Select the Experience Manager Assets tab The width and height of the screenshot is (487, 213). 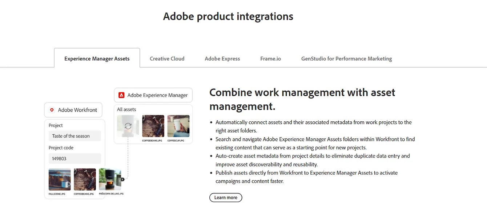pyautogui.click(x=97, y=58)
